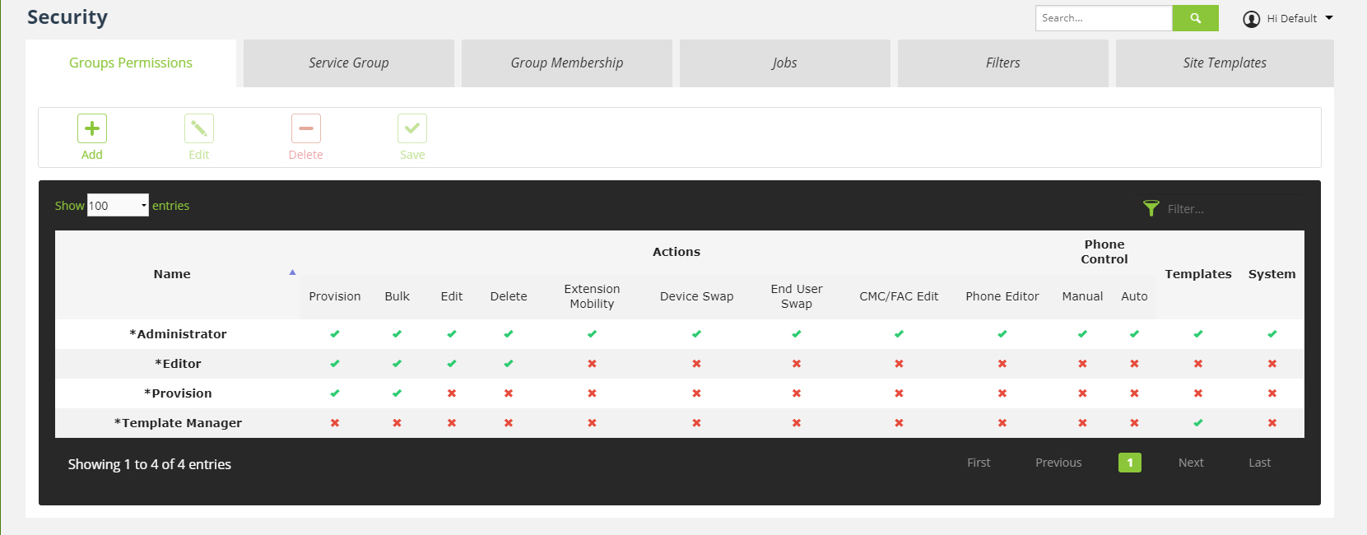Viewport: 1367px width, 535px height.
Task: Open the Show entries count dropdown
Action: click(118, 206)
